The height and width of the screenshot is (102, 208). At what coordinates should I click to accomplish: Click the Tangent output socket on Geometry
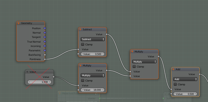click(x=45, y=37)
